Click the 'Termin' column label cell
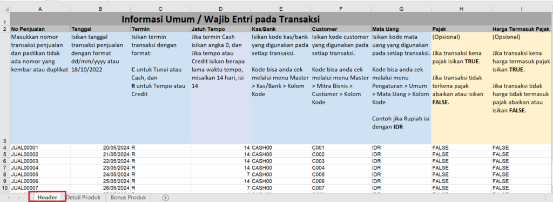553x202 pixels. (x=160, y=29)
